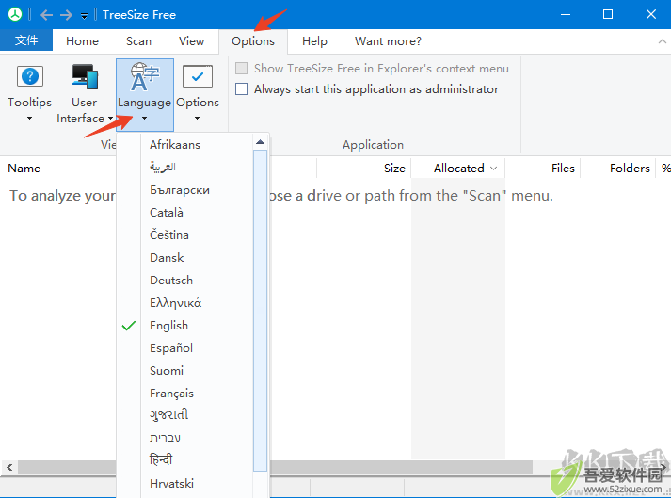Close the TreeSize Free window
671x498 pixels.
point(651,14)
